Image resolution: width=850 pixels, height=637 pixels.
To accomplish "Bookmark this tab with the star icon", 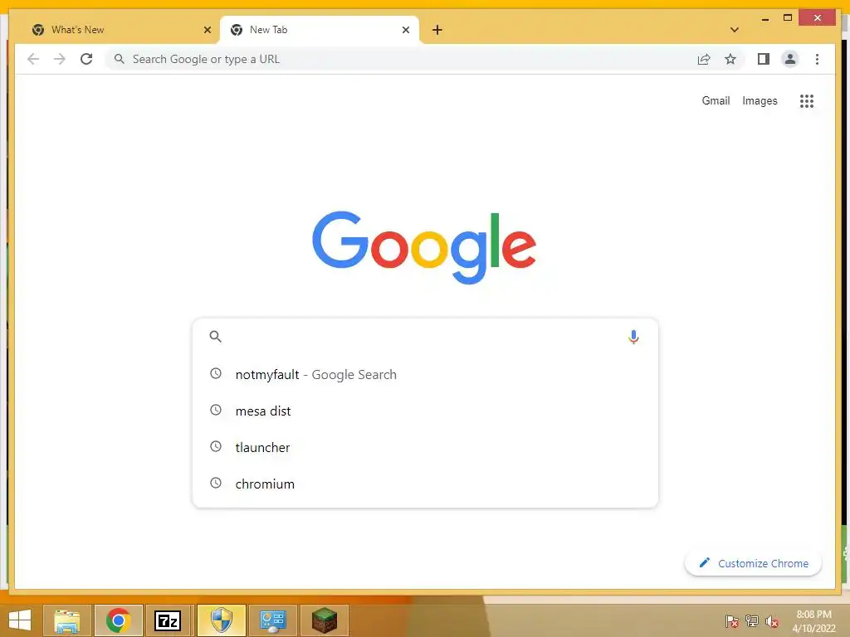I will 730,59.
